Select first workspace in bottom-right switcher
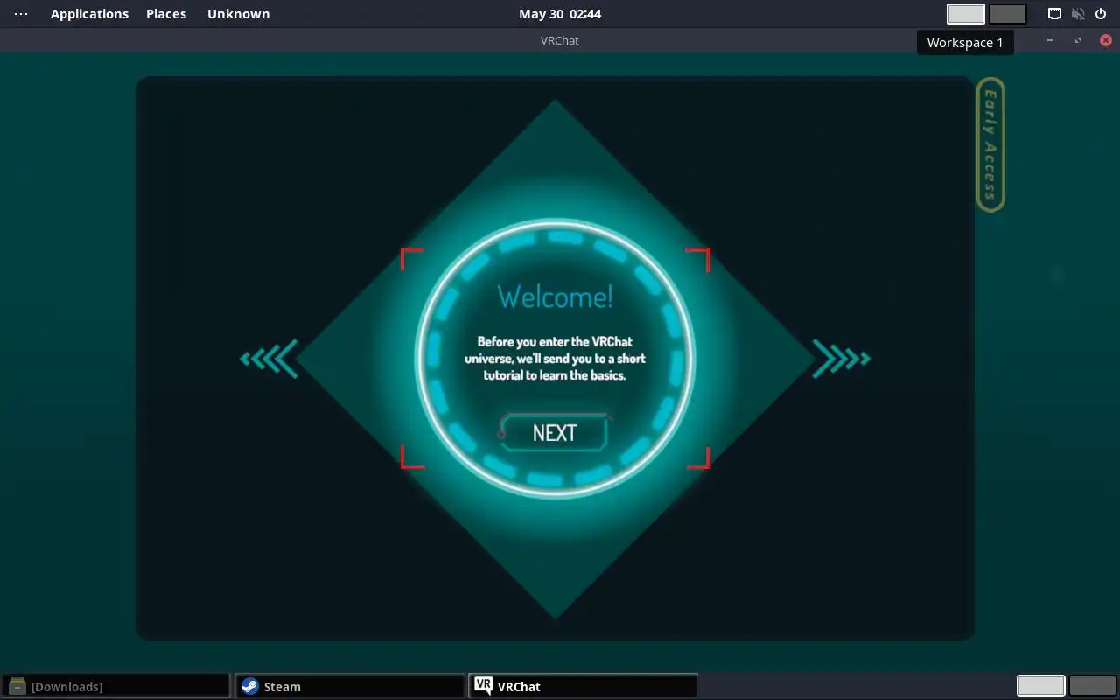This screenshot has height=700, width=1120. (x=1041, y=686)
